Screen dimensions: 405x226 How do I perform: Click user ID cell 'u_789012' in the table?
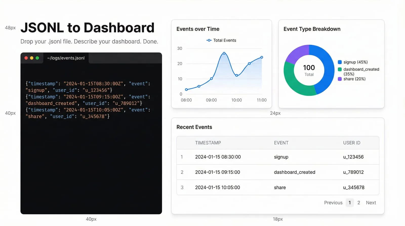(353, 172)
